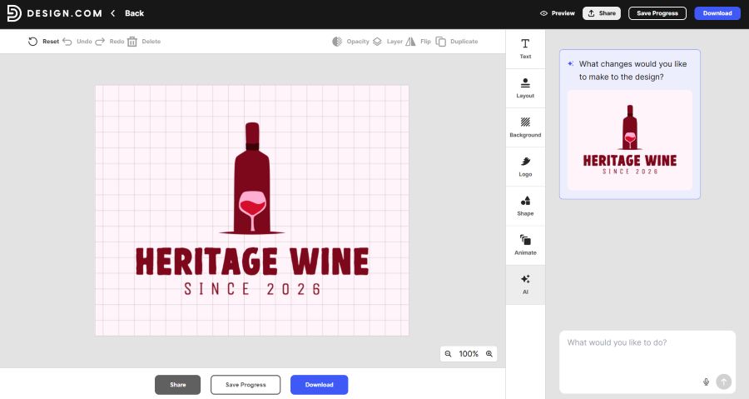This screenshot has height=399, width=749.
Task: Flip the selected element
Action: (x=418, y=42)
